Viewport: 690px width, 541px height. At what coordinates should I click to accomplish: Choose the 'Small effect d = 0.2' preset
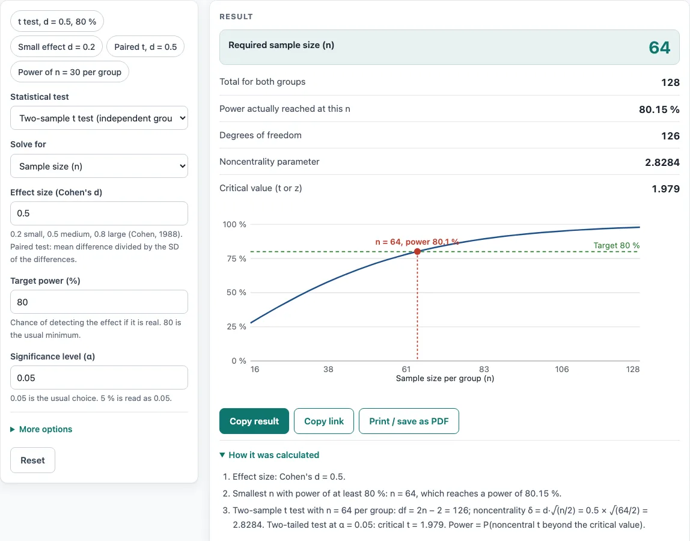[x=56, y=47]
